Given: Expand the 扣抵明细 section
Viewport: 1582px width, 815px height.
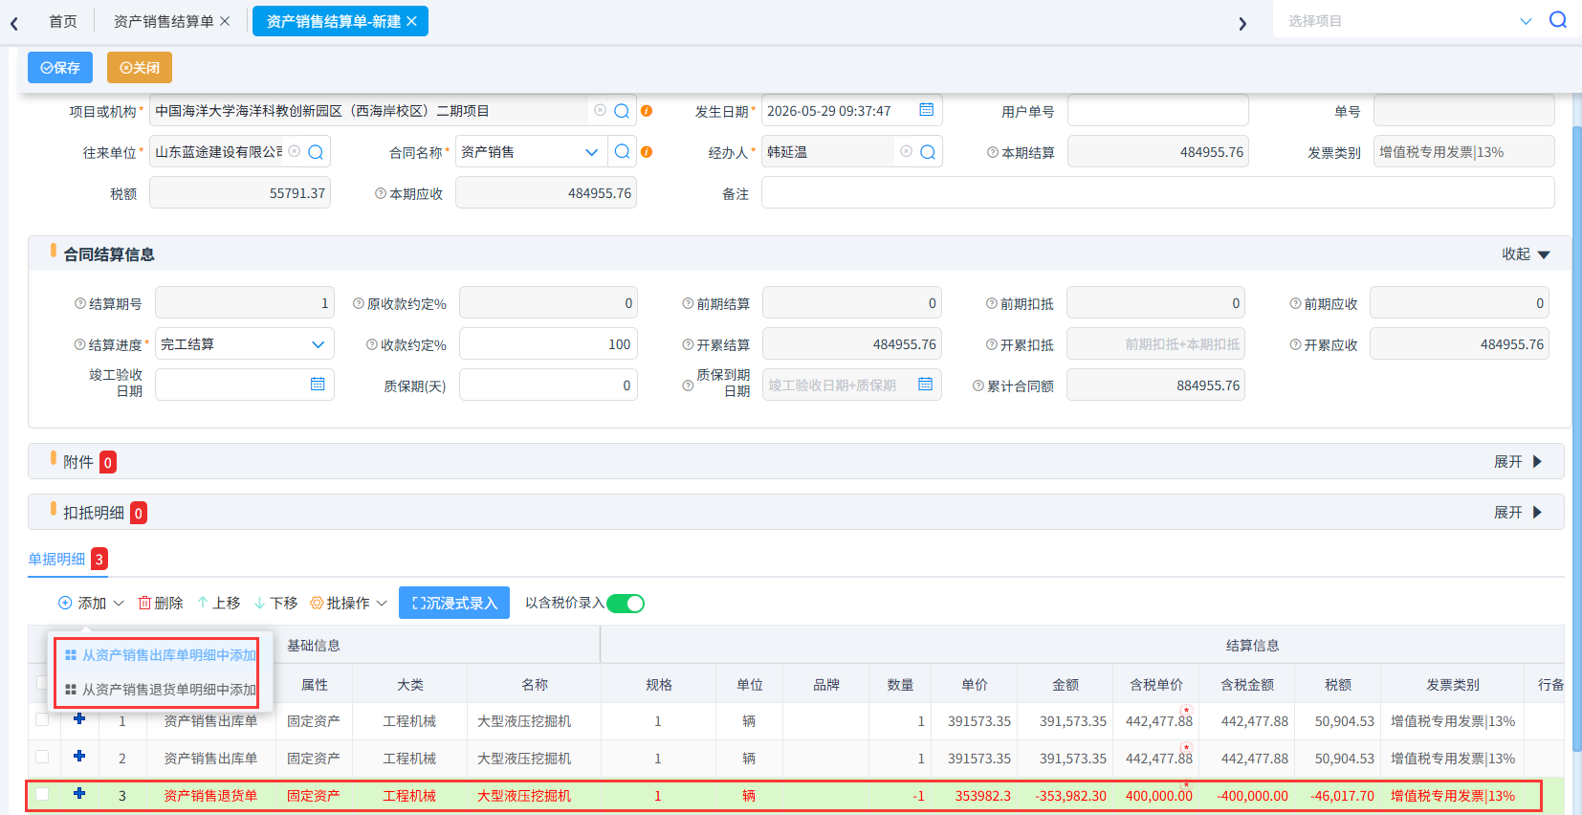Looking at the screenshot, I should pyautogui.click(x=1518, y=513).
